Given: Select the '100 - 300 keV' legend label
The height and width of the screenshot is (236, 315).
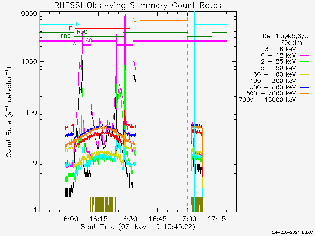Looking at the screenshot, I should coord(273,81).
